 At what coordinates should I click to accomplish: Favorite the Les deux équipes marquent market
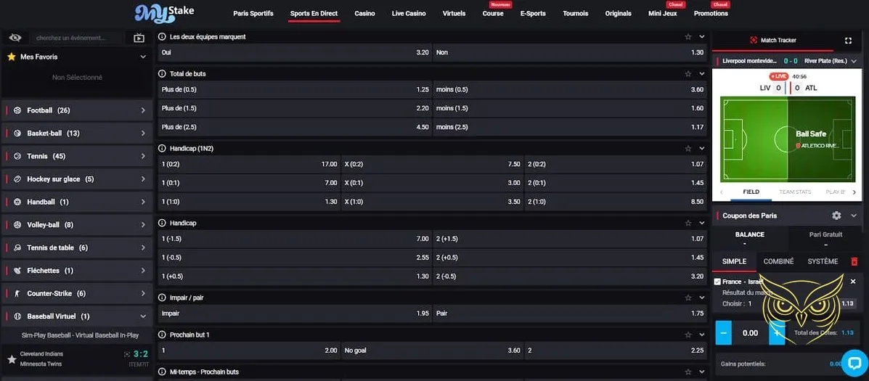click(688, 36)
